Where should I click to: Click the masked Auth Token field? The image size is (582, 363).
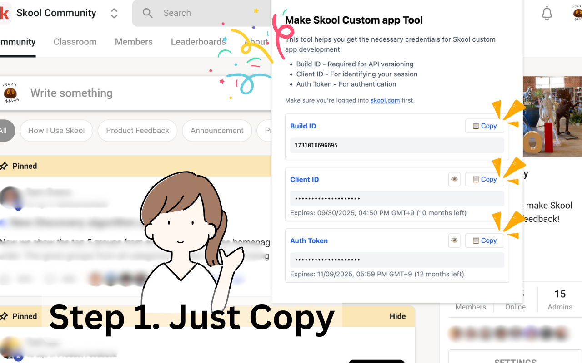point(397,260)
